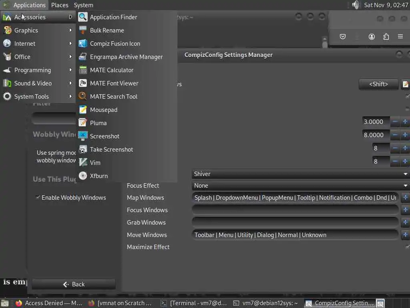Click the Focus Windows empty field
410x308 pixels.
(295, 210)
